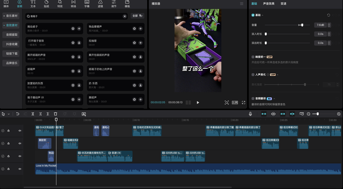Add 推动桌子 sound to the timeline
The height and width of the screenshot is (189, 343).
tap(79, 28)
